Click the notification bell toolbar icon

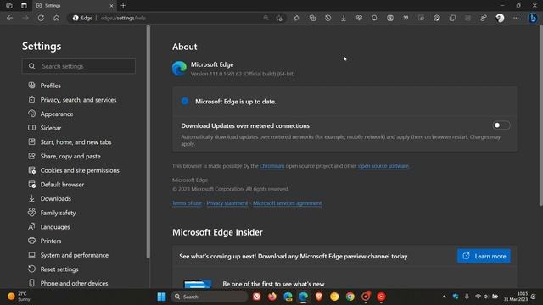click(374, 18)
